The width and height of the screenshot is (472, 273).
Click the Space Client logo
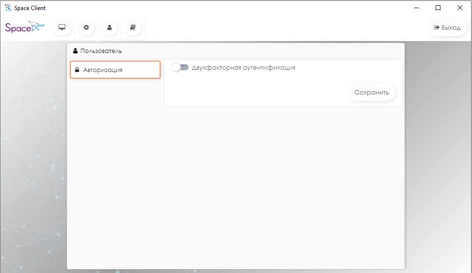point(24,27)
